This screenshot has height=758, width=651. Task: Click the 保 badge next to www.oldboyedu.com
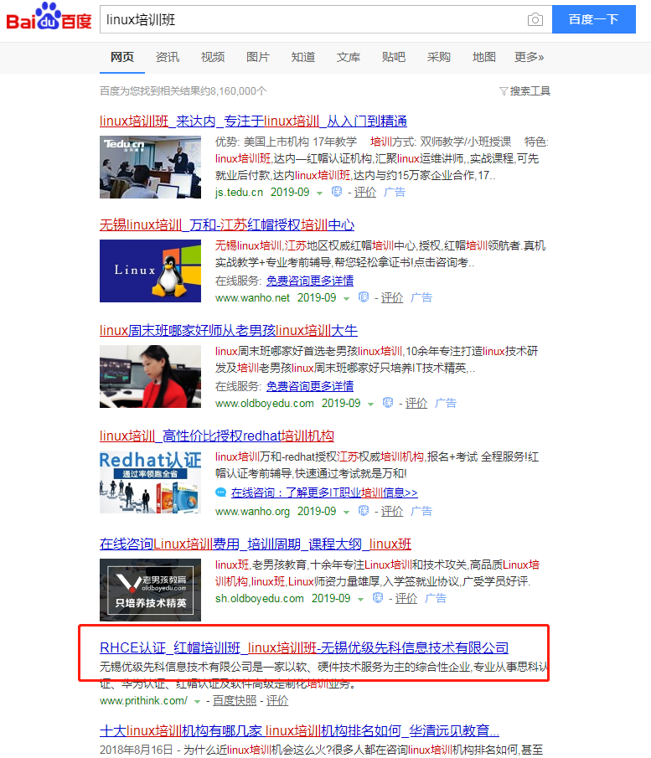pyautogui.click(x=388, y=403)
